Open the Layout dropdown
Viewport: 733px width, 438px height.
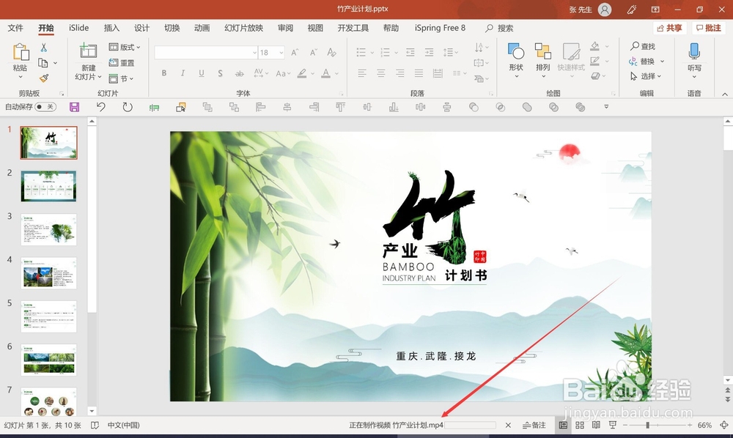point(125,47)
